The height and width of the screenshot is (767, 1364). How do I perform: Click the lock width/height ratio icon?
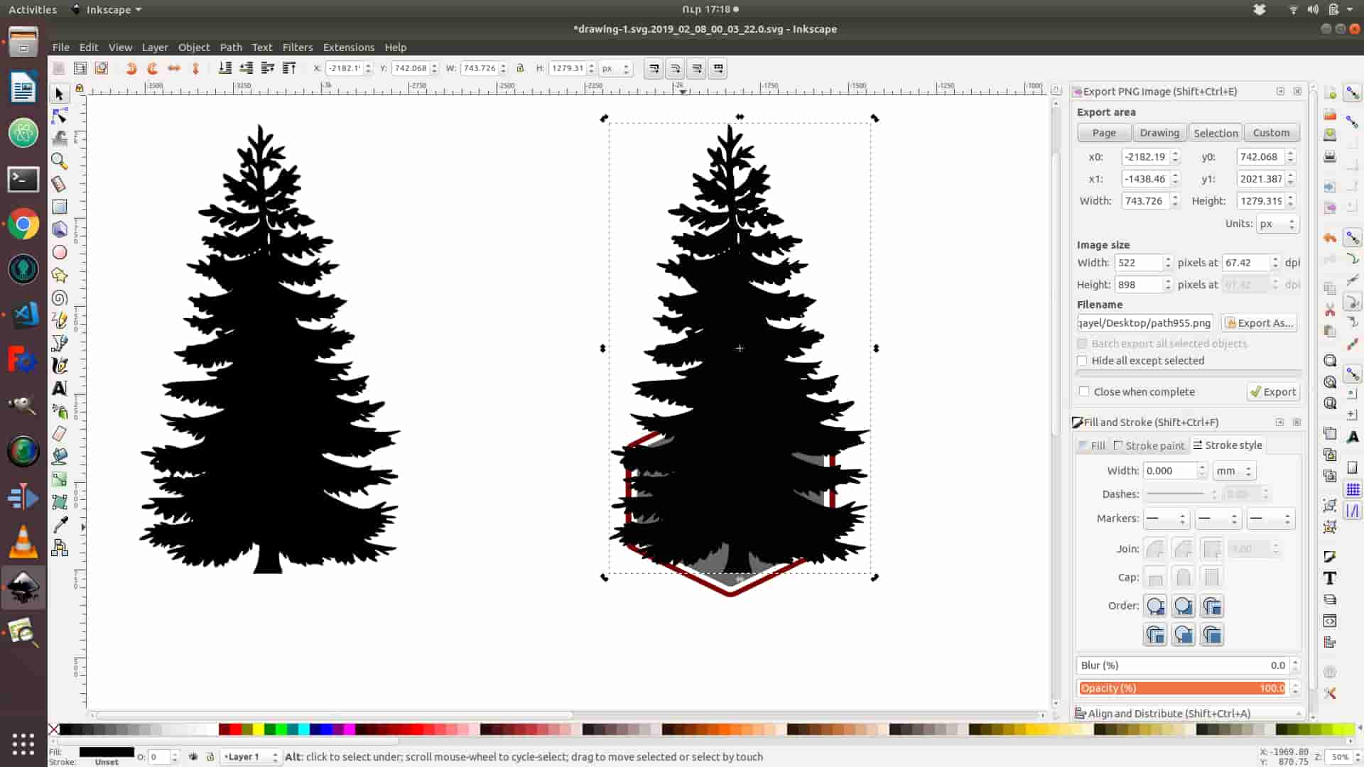(x=520, y=68)
